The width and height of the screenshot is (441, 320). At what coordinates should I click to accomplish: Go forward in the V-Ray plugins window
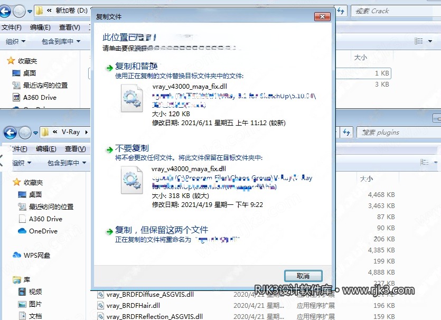(25, 133)
